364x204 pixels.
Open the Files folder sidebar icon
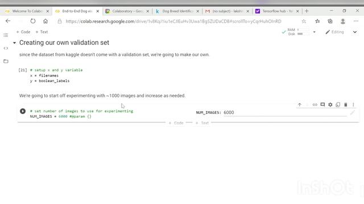coord(6,61)
